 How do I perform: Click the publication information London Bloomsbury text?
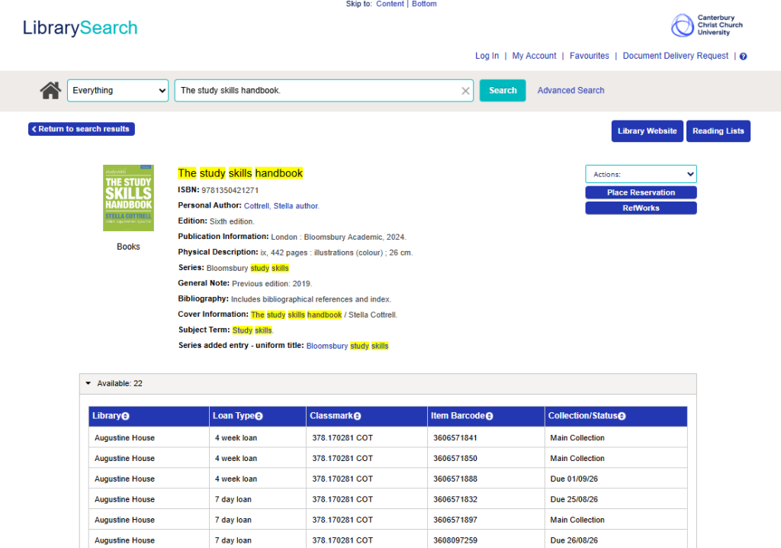[338, 237]
